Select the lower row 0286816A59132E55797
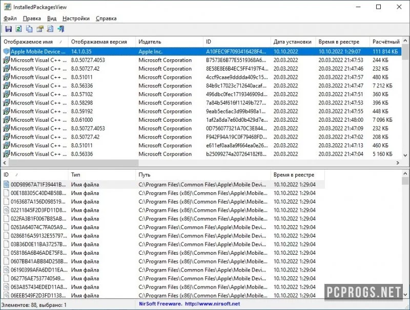Image resolution: width=410 pixels, height=310 pixels. click(x=162, y=236)
